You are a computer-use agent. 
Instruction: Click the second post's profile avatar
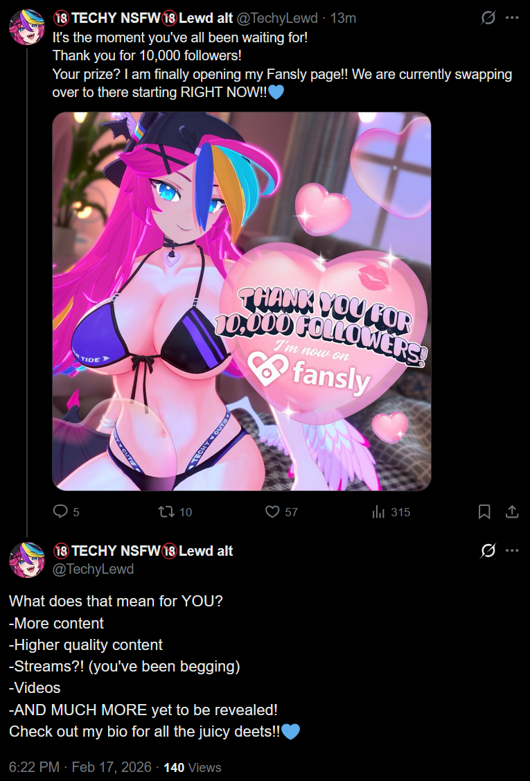pyautogui.click(x=27, y=560)
